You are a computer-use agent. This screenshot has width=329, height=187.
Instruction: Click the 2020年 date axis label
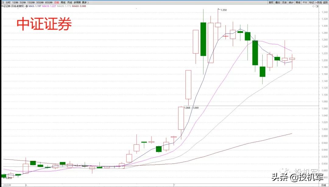(7, 185)
